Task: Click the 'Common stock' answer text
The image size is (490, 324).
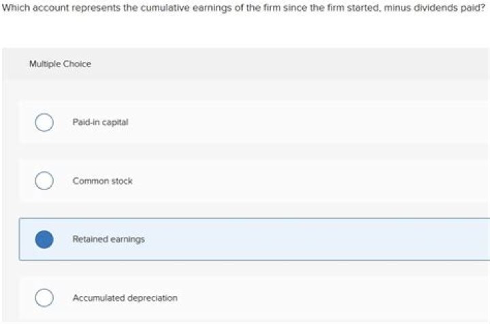Action: [103, 181]
